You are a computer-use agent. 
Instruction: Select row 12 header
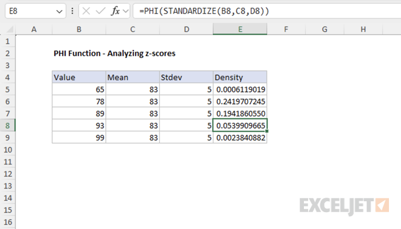[7, 174]
